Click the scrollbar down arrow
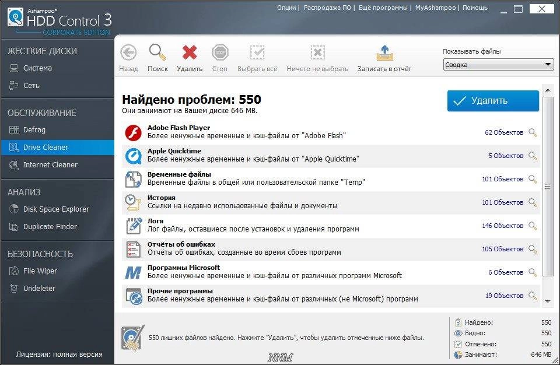Screen dimensions: 560x365 tap(548, 302)
